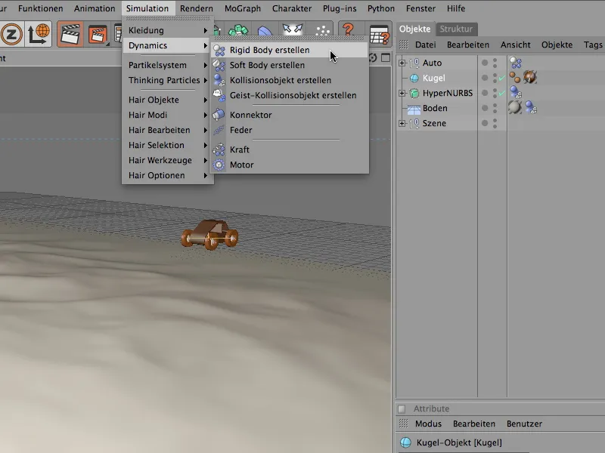Expand the Szene null object
The height and width of the screenshot is (453, 605).
[x=402, y=123]
